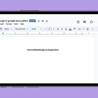Open the comments icon in header

84,22
